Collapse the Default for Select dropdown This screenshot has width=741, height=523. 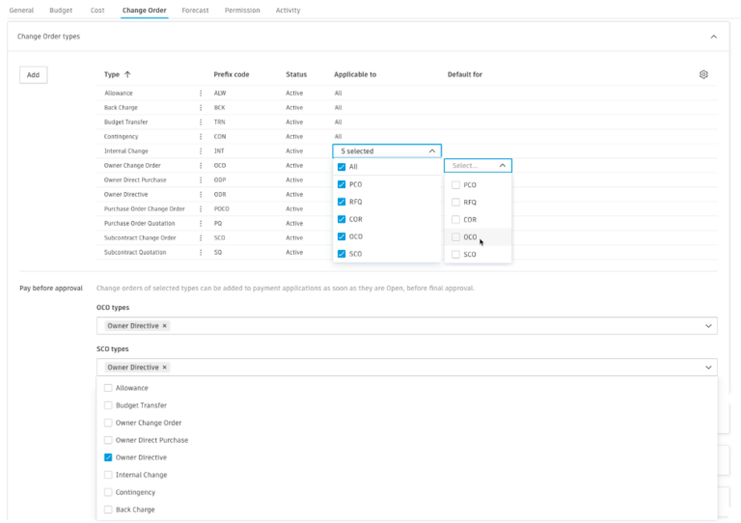click(x=503, y=166)
